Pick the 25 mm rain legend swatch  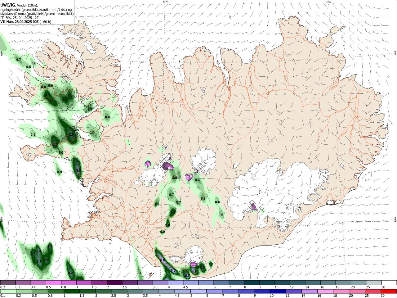point(373,291)
